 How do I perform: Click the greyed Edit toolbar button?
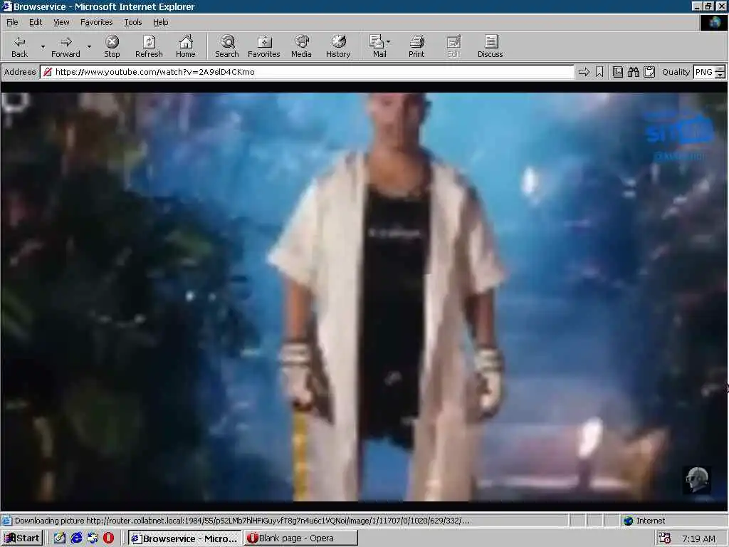coord(453,46)
